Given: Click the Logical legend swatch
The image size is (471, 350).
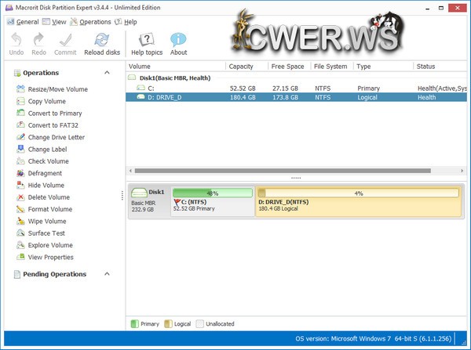Looking at the screenshot, I should click(x=168, y=323).
